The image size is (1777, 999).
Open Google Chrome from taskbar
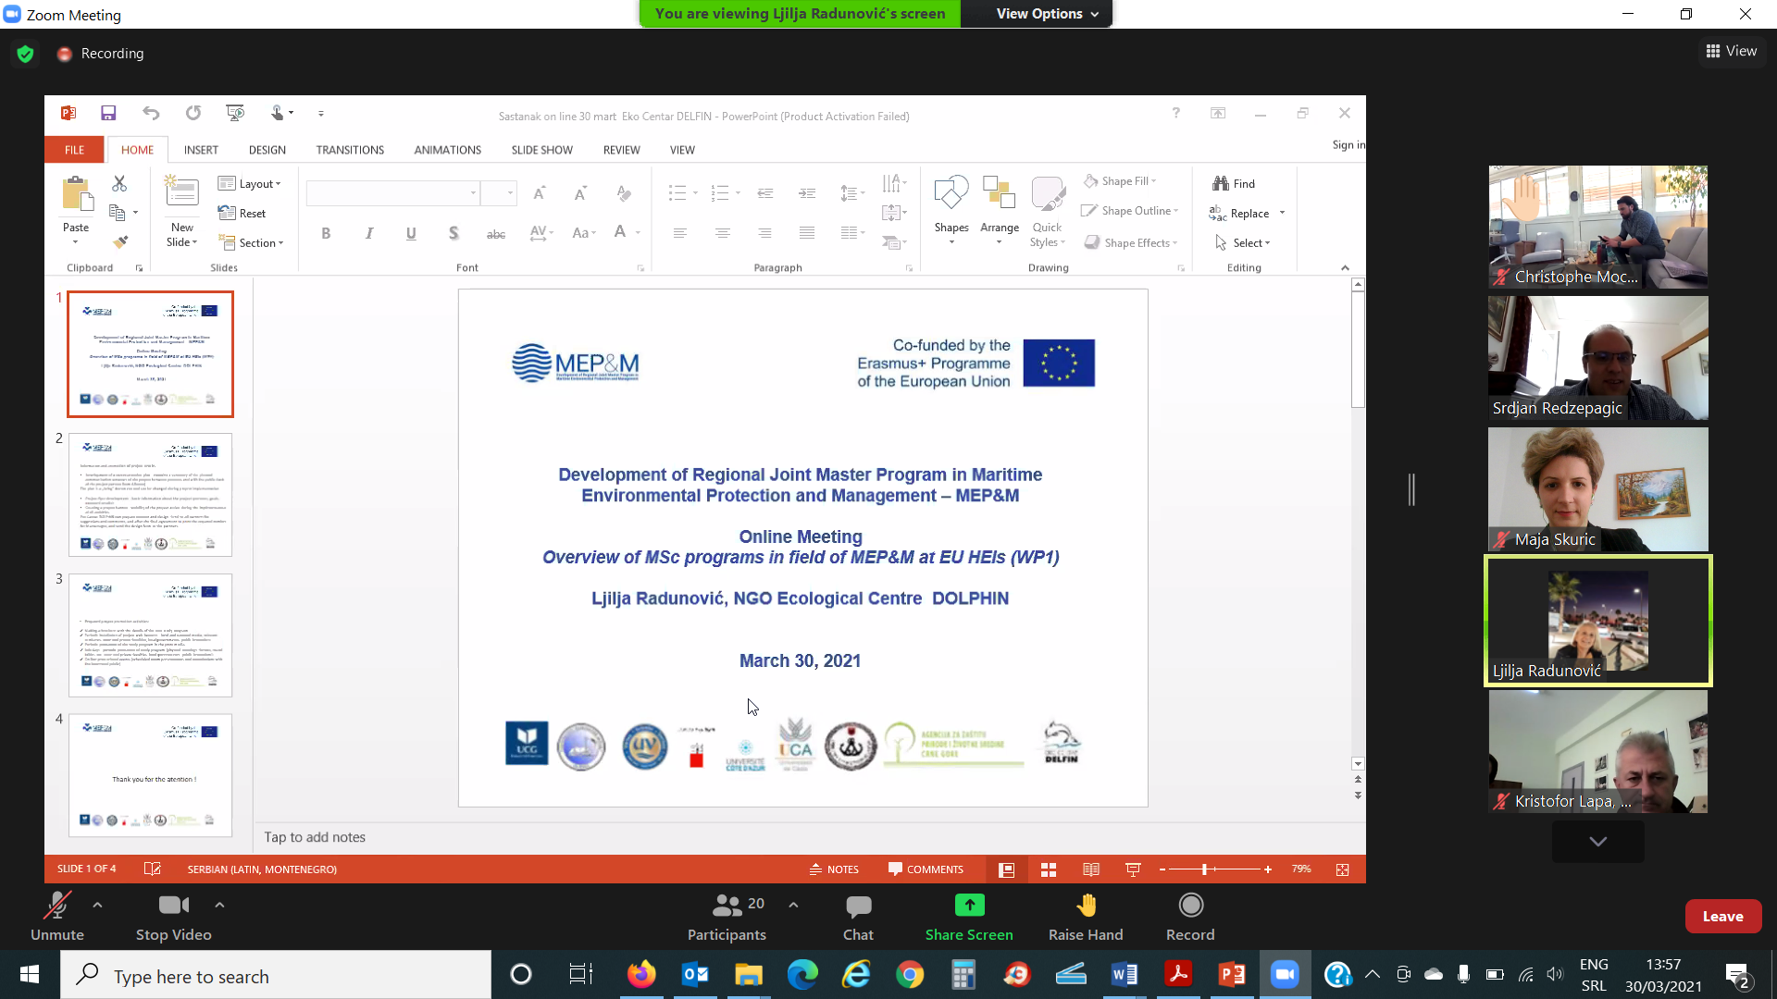(x=910, y=975)
